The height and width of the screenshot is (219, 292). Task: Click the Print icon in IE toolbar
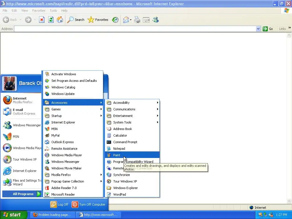[137, 20]
